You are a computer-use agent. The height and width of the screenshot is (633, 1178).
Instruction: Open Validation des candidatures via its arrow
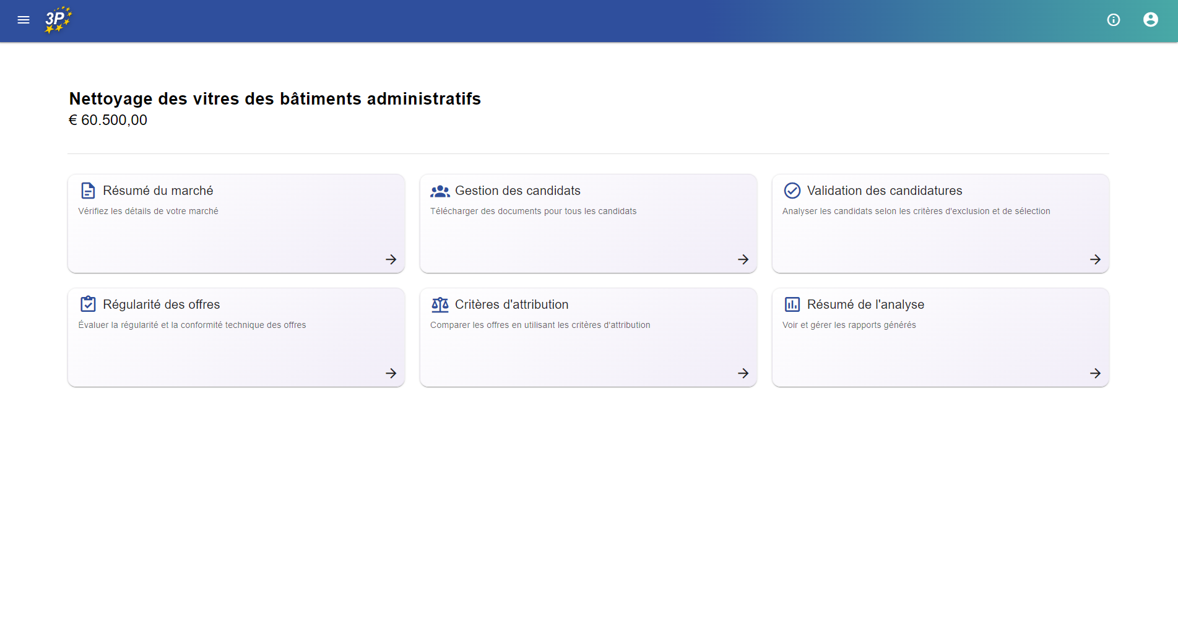[1095, 259]
